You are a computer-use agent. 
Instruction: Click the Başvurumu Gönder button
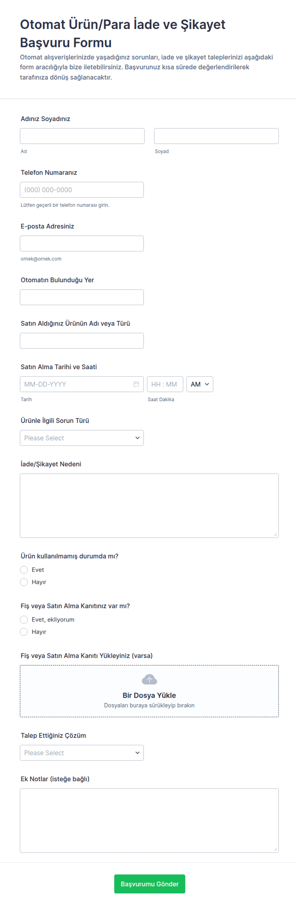[149, 884]
